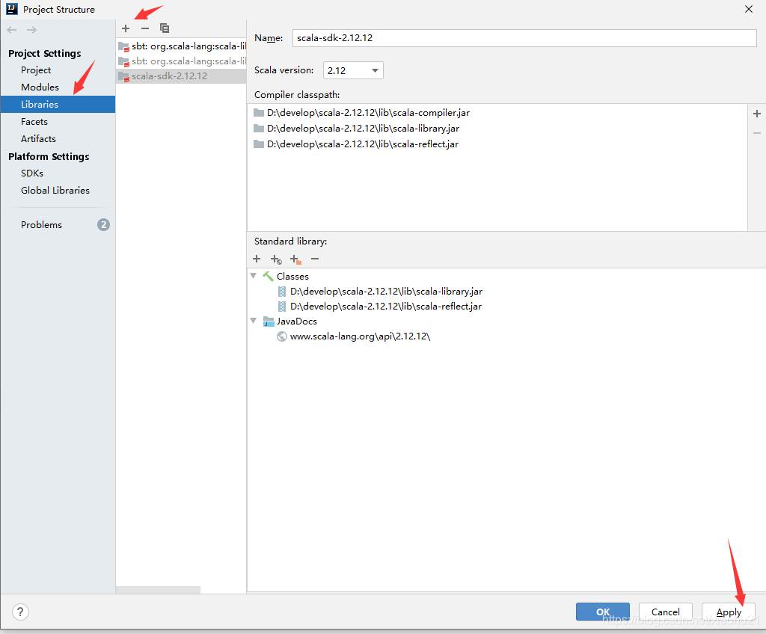The width and height of the screenshot is (766, 634).
Task: Open the help question mark button
Action: pos(20,612)
